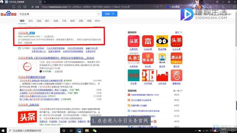Open the yellow bug-eyed 百度 app icon
This screenshot has width=237, height=133.
click(x=162, y=41)
